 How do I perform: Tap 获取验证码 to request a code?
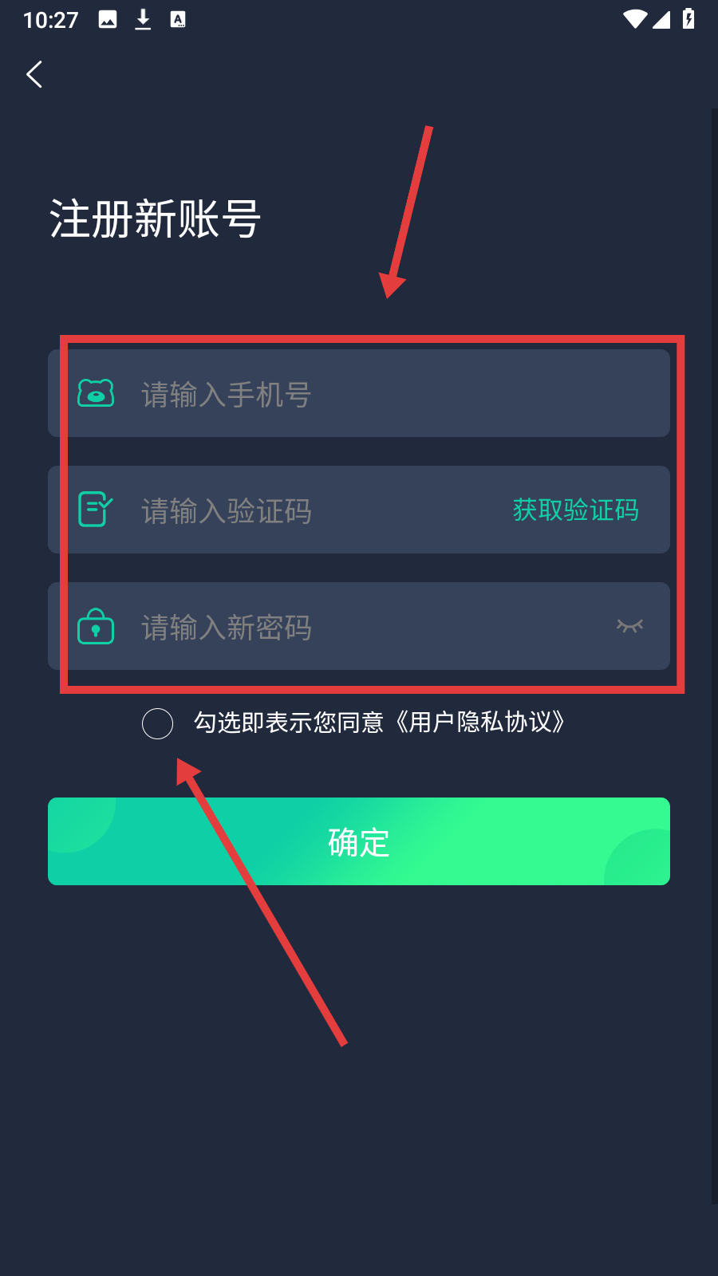575,510
